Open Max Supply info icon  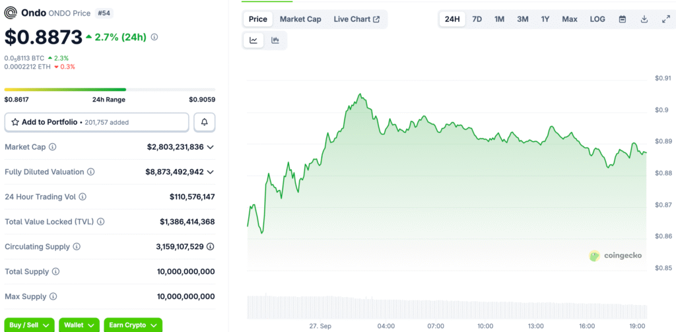53,296
